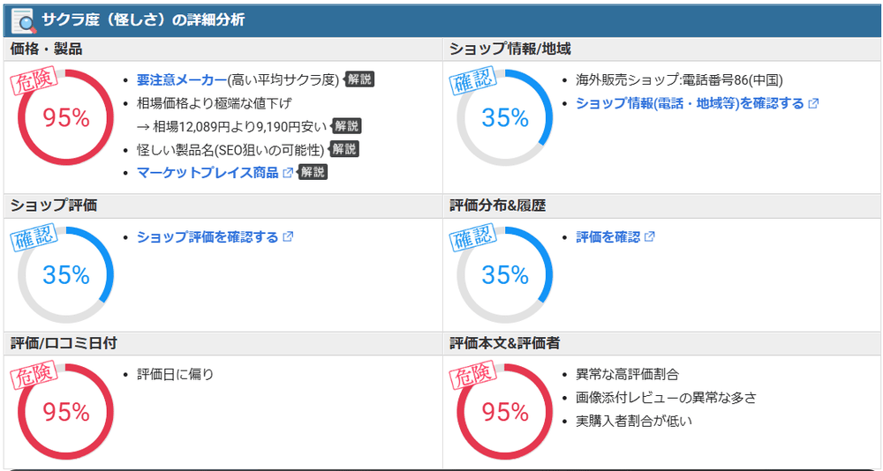
Task: Click external-link icon beside ショップ評価を確認する
Action: (x=288, y=237)
